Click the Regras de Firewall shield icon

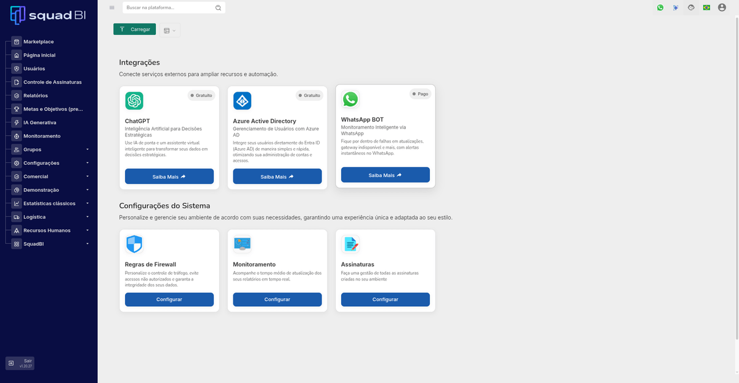tap(134, 244)
